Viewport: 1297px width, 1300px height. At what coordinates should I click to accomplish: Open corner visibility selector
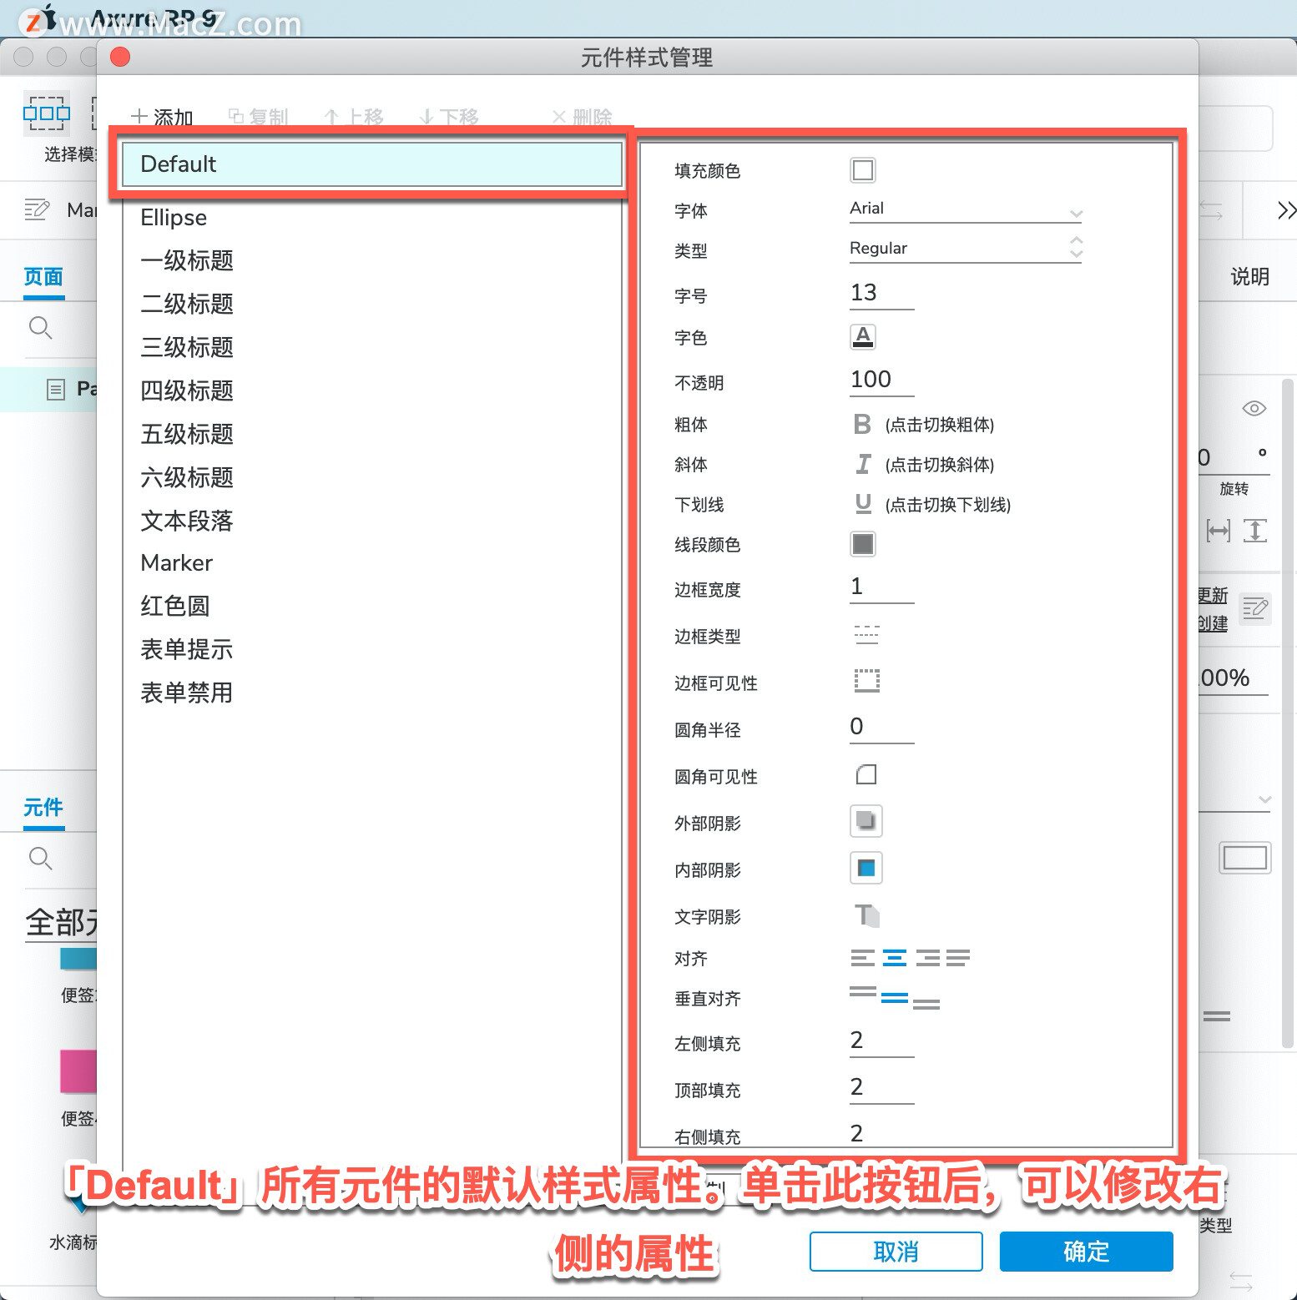click(x=866, y=775)
